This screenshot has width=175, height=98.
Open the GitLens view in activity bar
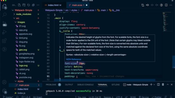(4, 49)
